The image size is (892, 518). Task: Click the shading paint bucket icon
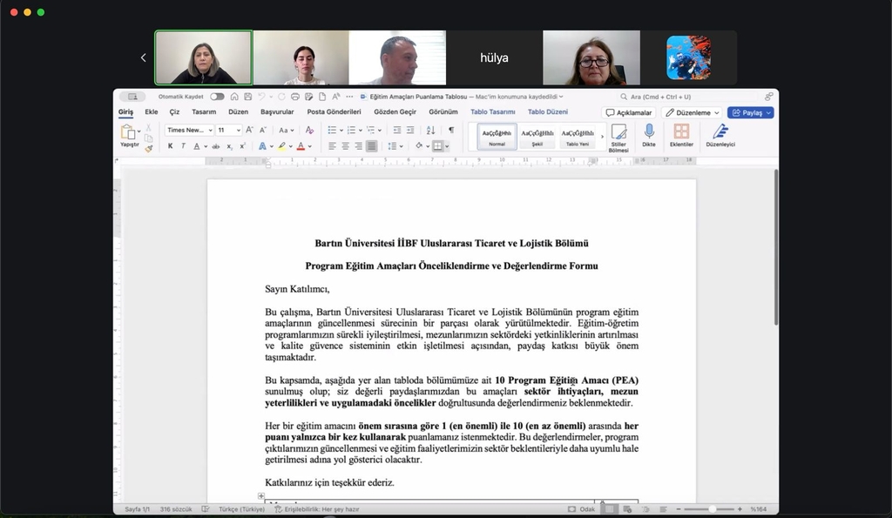tap(419, 146)
